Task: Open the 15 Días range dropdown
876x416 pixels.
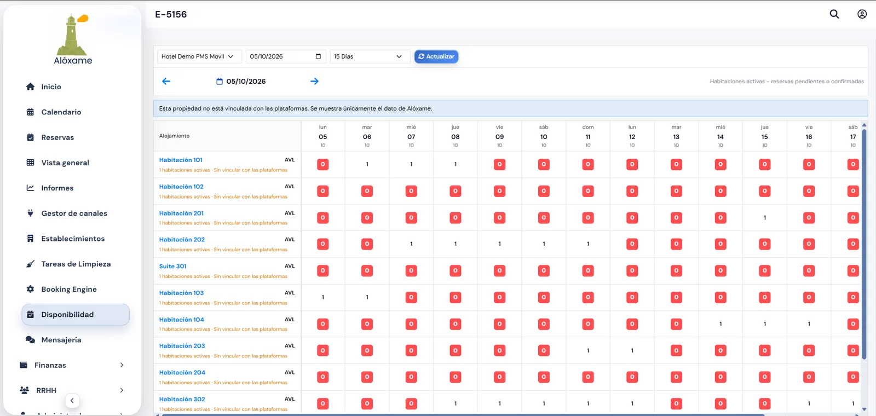Action: pyautogui.click(x=370, y=56)
